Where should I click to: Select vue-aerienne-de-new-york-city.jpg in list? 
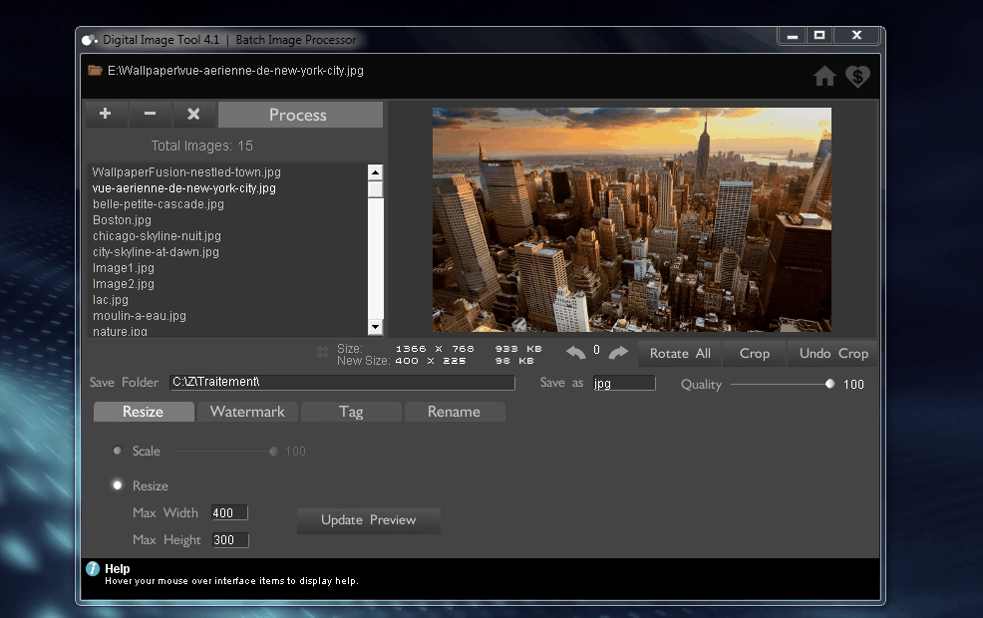[x=184, y=188]
